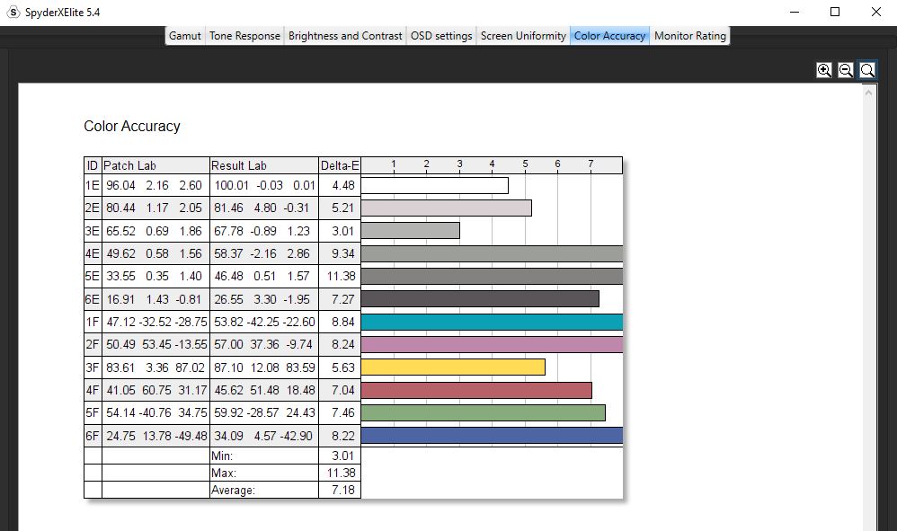This screenshot has height=531, width=897.
Task: Maximize the SpyderXElite window
Action: pyautogui.click(x=835, y=13)
